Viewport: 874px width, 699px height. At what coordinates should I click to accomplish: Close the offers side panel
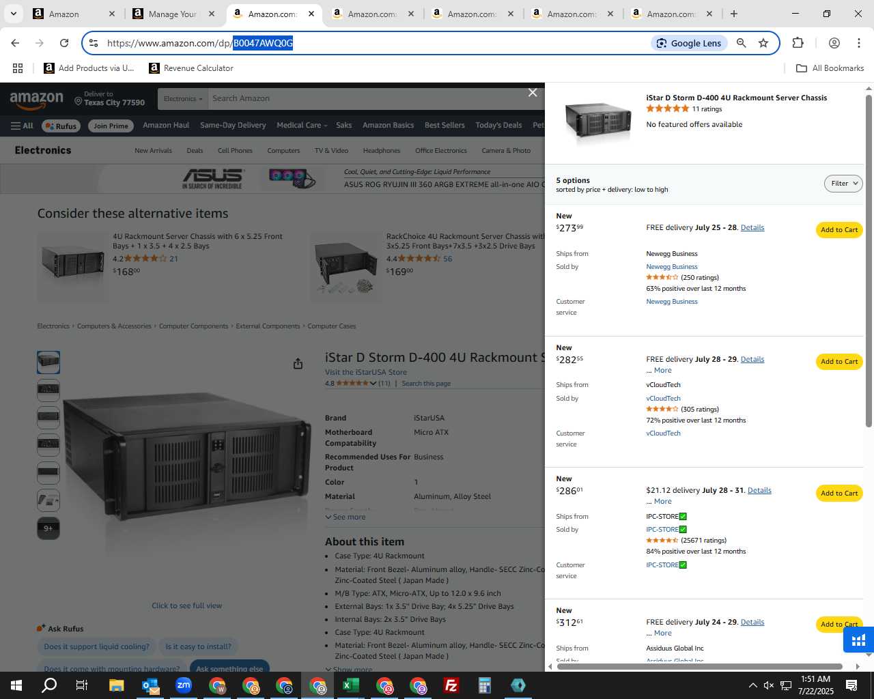[533, 93]
